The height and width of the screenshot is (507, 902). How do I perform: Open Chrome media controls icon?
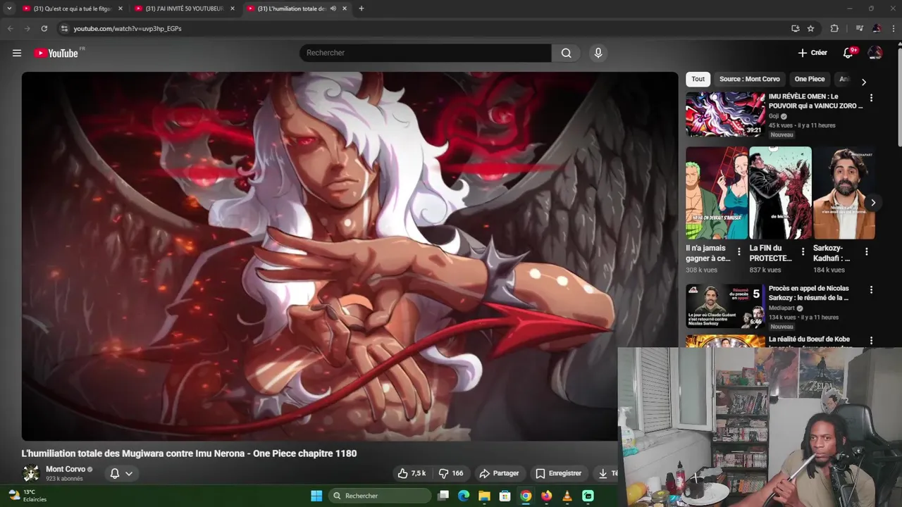(x=859, y=28)
